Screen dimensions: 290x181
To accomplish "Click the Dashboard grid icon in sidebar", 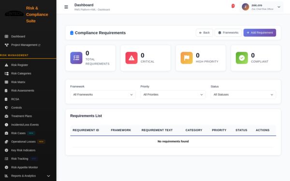I will [6, 36].
